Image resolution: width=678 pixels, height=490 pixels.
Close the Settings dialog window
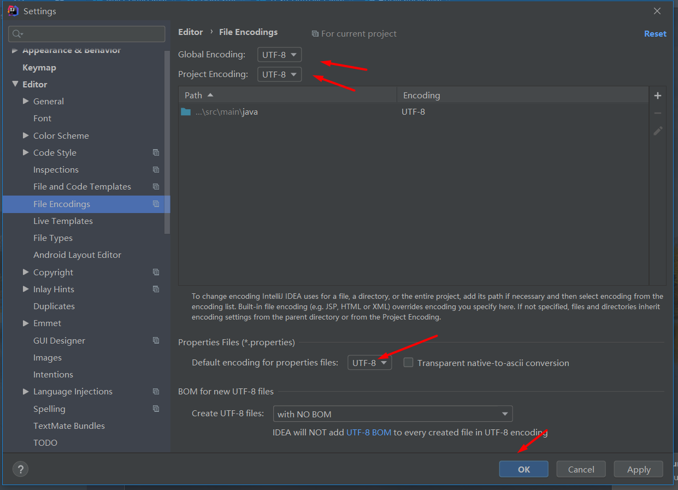click(x=657, y=11)
